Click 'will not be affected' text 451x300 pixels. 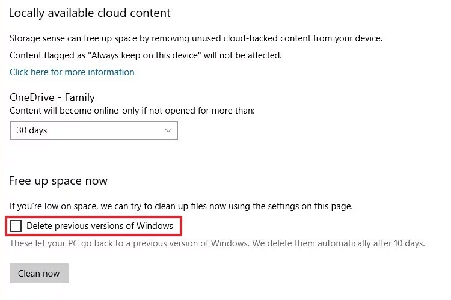(243, 55)
